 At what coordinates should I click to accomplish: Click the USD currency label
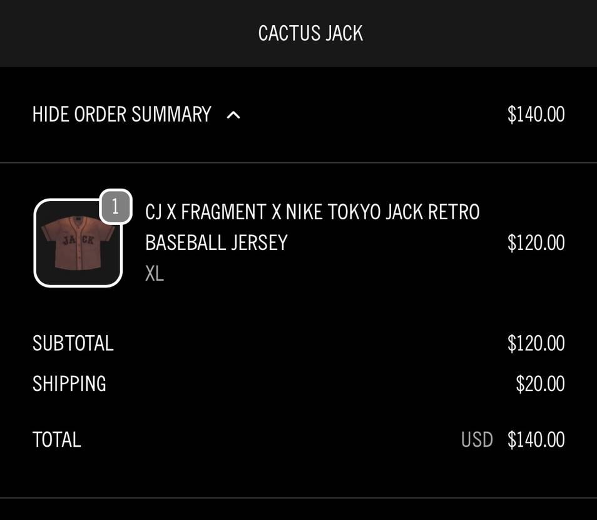477,440
